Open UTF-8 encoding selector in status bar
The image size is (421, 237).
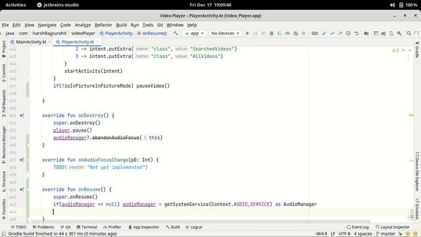(344, 234)
